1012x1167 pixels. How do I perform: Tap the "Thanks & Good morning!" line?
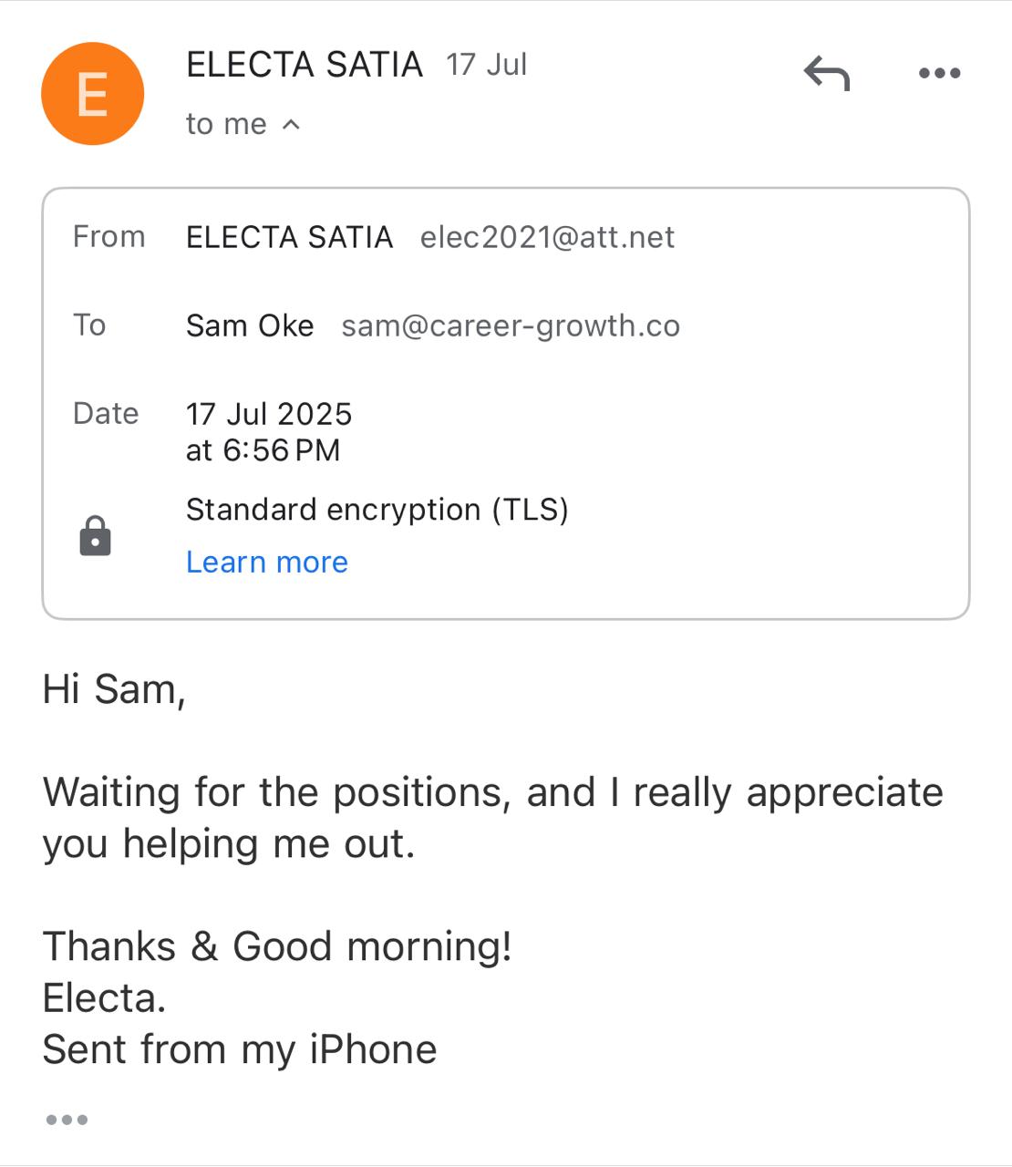(277, 946)
